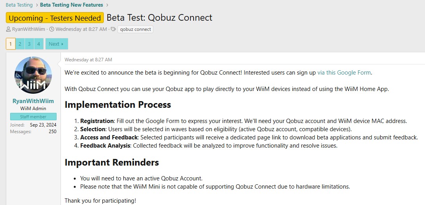This screenshot has width=425, height=205.
Task: Open RyanWithWiim author link under title
Action: coord(28,29)
